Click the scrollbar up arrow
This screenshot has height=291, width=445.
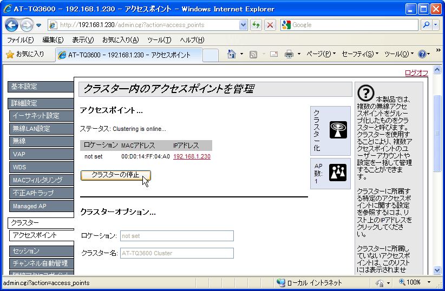coord(437,69)
